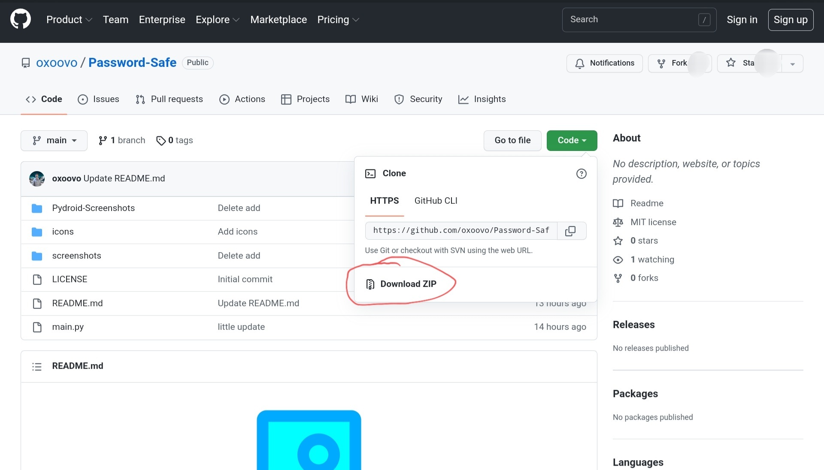The width and height of the screenshot is (824, 470).
Task: Select the HTTPS clone tab
Action: click(384, 201)
